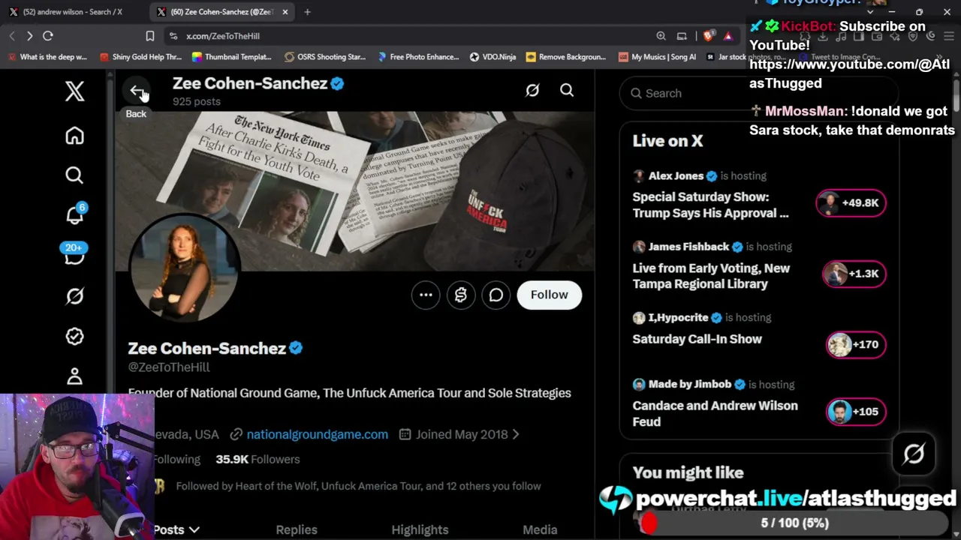Viewport: 961px width, 540px height.
Task: Open Notifications bell with 6 badge
Action: 75,214
